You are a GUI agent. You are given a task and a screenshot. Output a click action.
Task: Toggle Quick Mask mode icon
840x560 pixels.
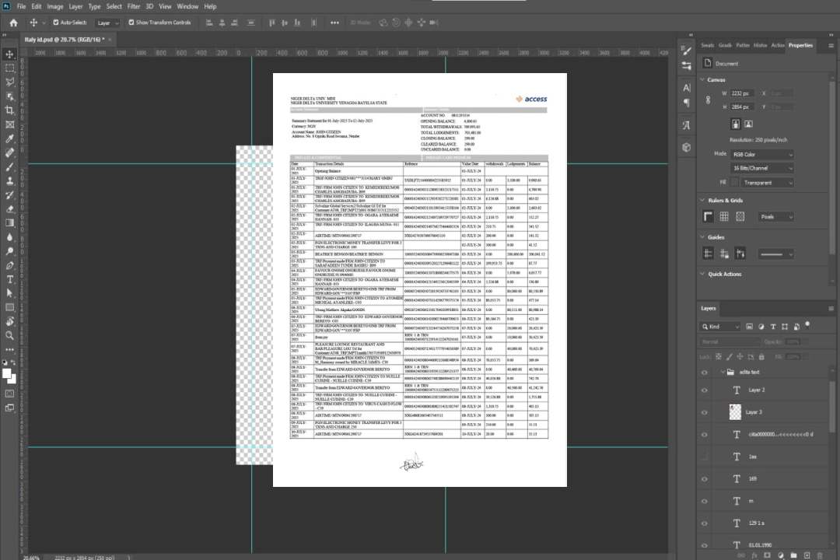(9, 394)
